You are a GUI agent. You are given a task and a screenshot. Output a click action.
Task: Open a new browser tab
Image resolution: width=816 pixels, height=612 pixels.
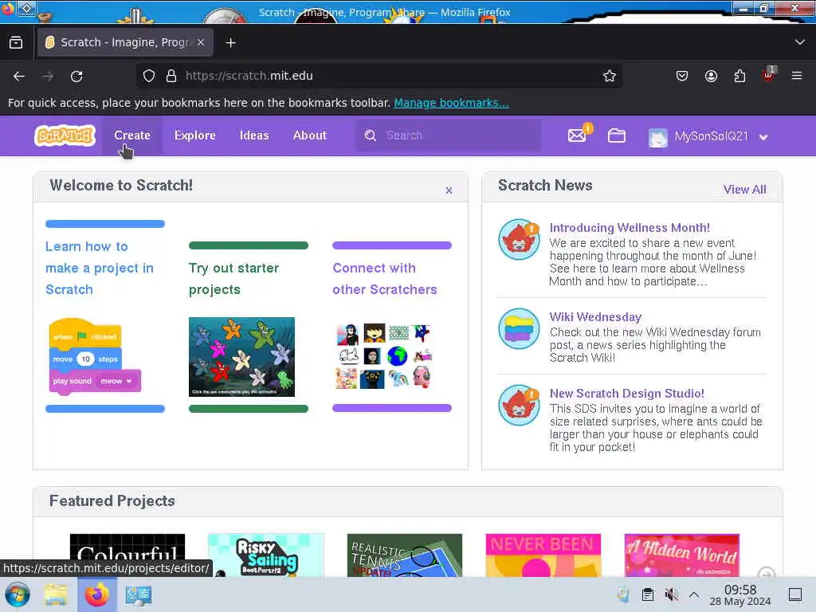point(230,43)
